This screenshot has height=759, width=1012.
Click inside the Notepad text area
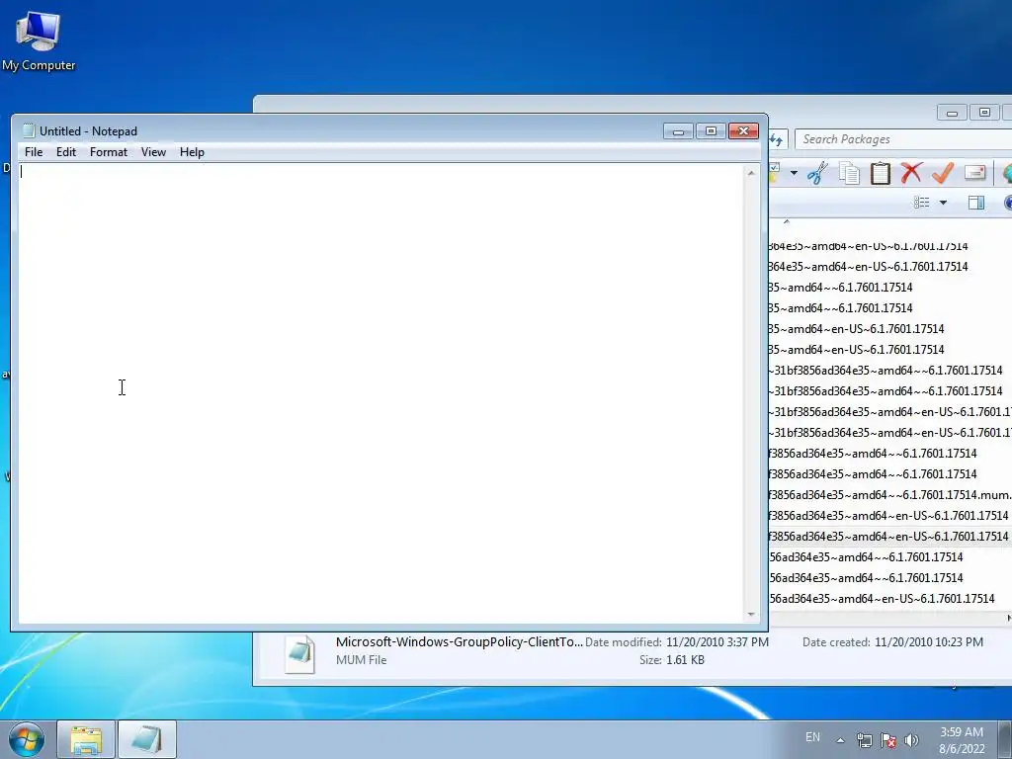[380, 393]
